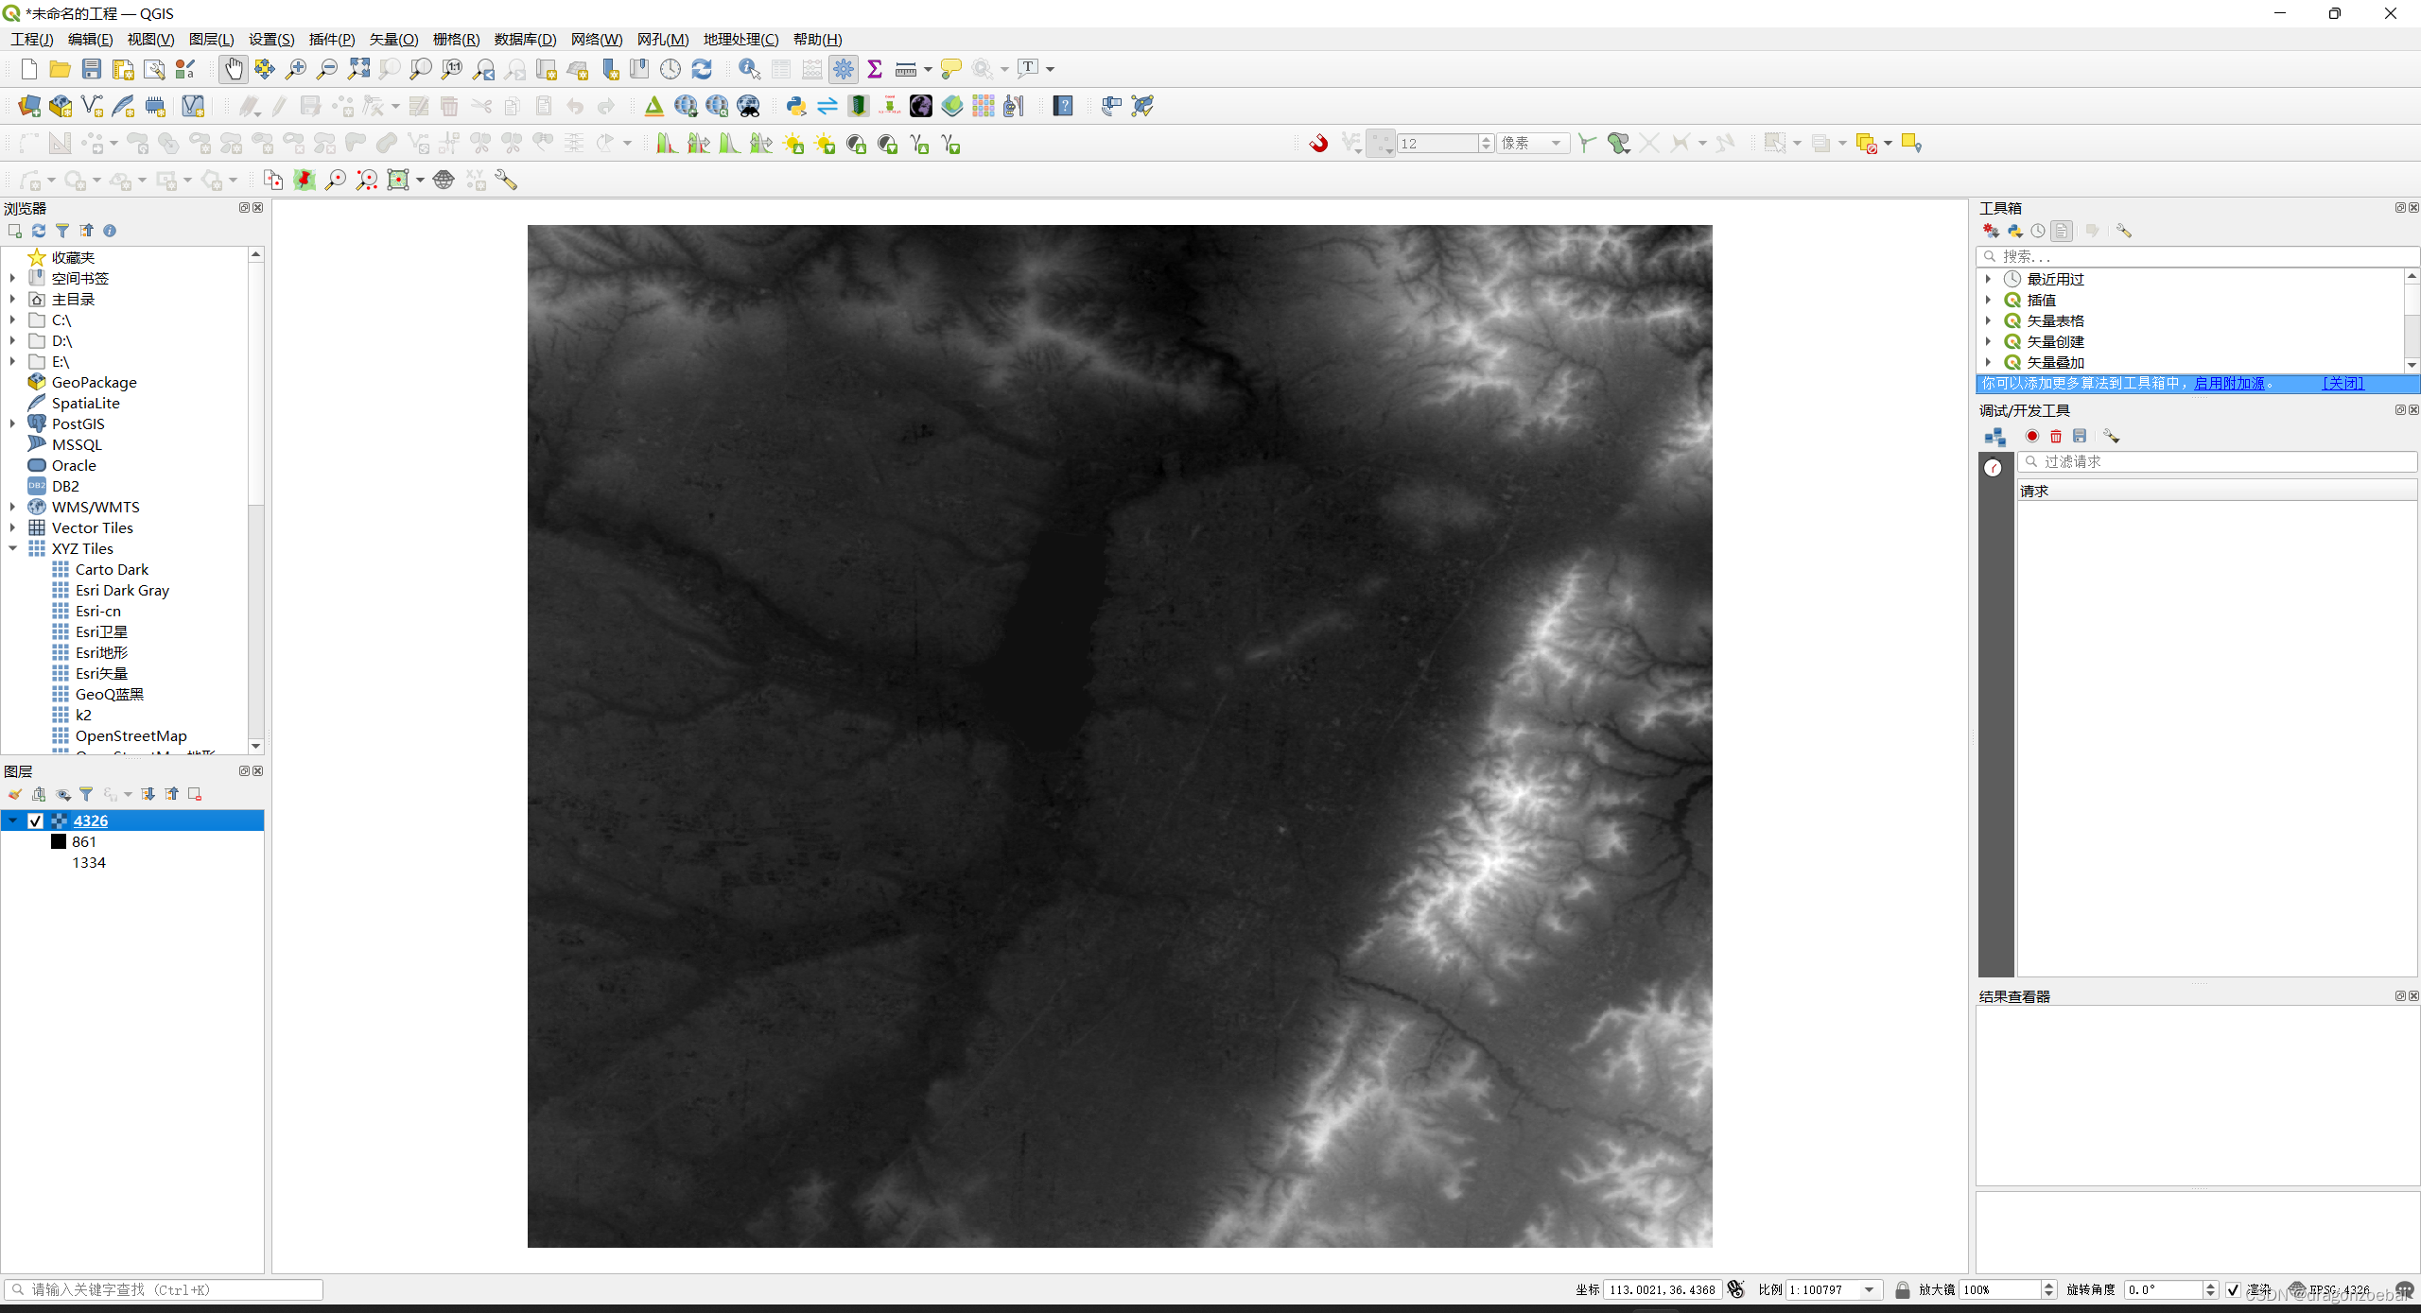Select the Pan Map hand tool

tap(233, 69)
